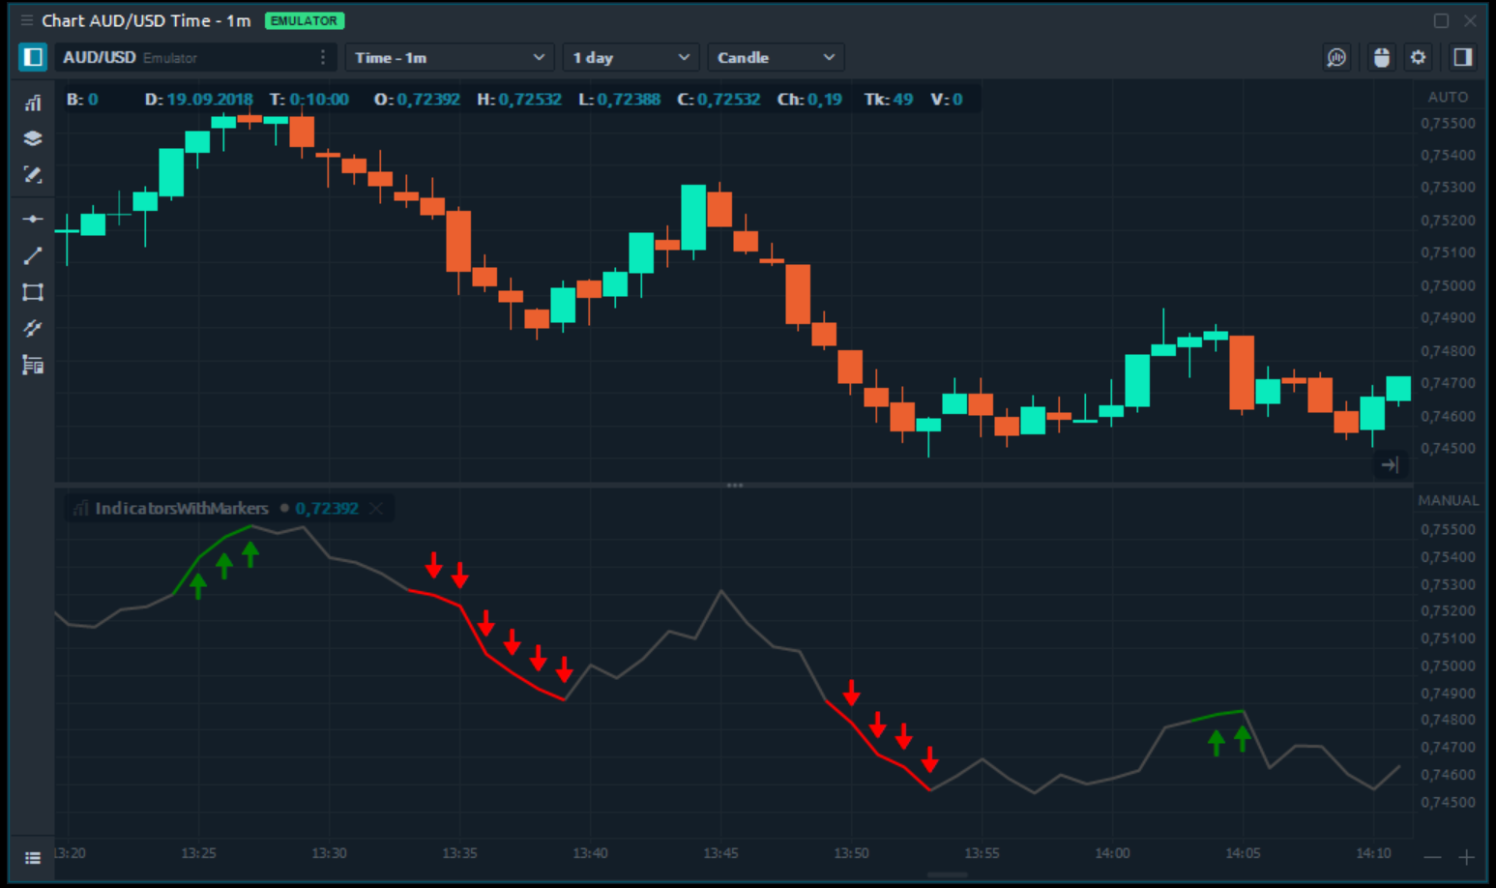Open the 1 day history range dropdown
Screen dimensions: 1496x888
(x=631, y=58)
